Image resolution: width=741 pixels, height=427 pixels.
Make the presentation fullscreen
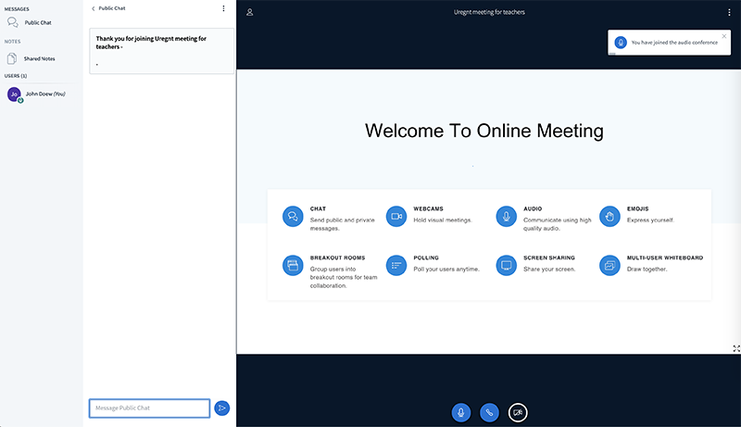(x=736, y=348)
